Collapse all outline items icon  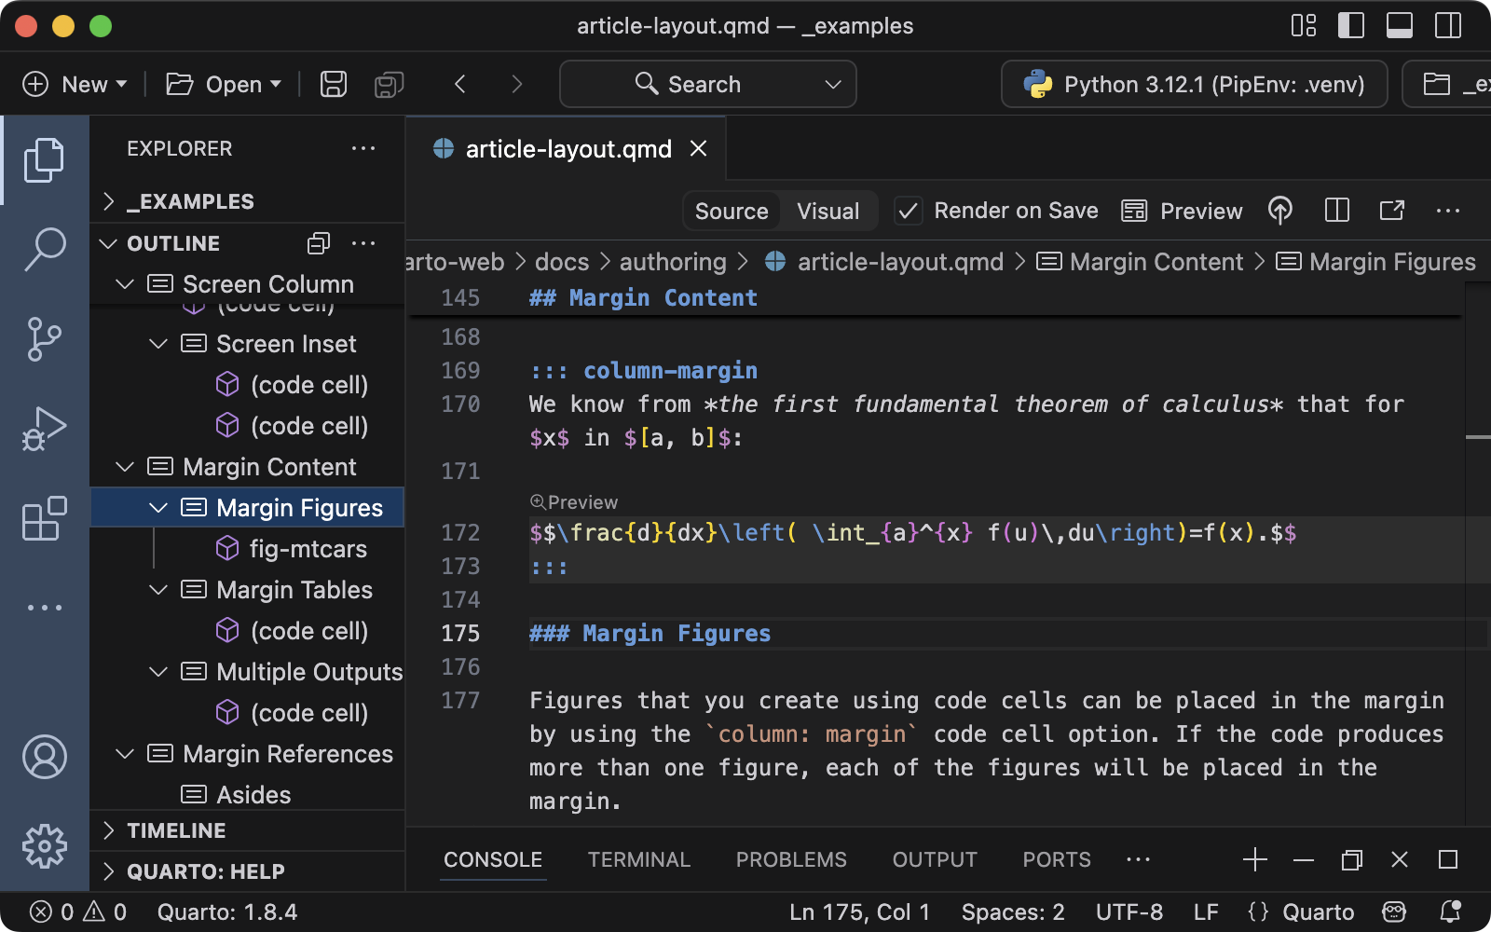pos(319,243)
